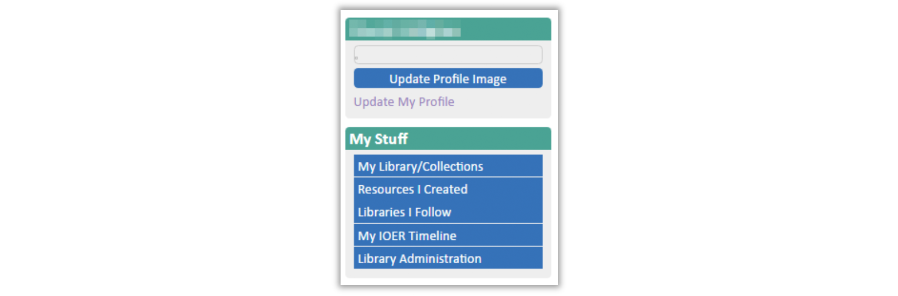
Task: Click the blurred username header bar
Action: coord(448,29)
